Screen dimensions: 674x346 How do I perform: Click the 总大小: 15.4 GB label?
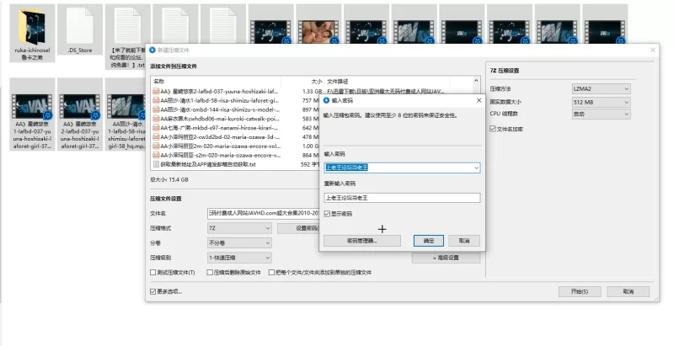pos(169,180)
